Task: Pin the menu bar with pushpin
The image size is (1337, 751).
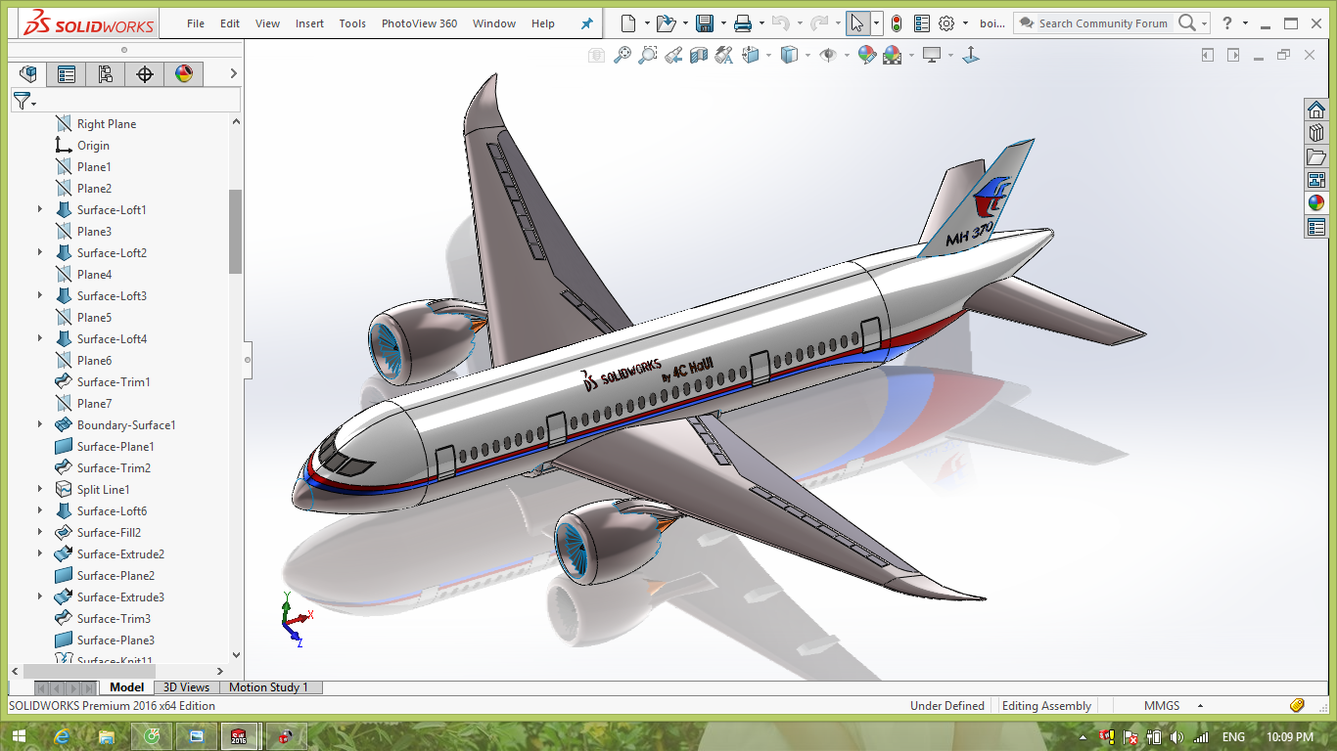Action: pos(587,23)
